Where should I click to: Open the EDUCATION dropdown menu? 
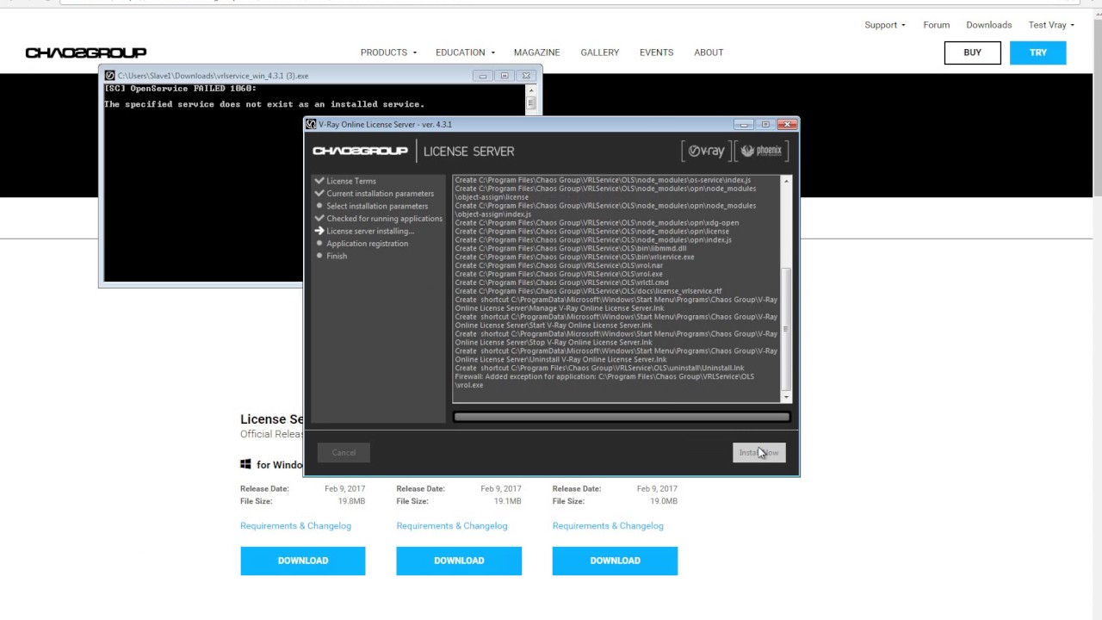465,53
